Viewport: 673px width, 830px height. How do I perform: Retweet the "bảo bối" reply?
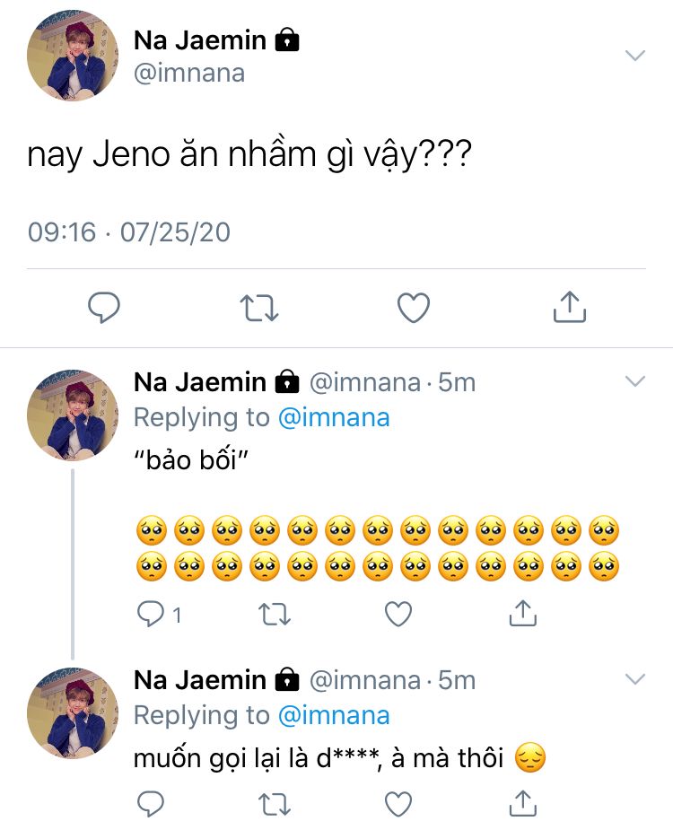pyautogui.click(x=275, y=614)
